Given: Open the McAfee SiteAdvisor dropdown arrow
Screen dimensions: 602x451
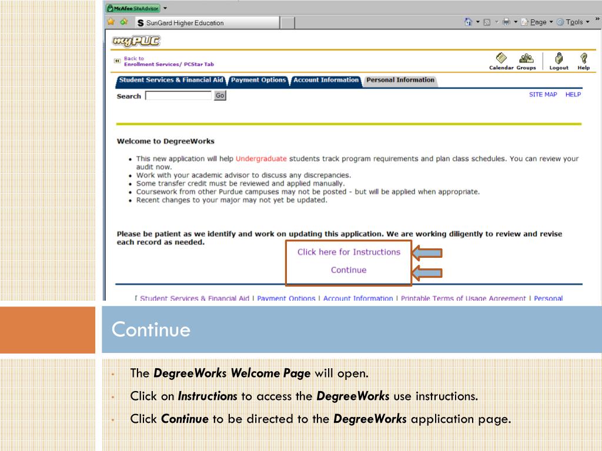Looking at the screenshot, I should click(165, 8).
